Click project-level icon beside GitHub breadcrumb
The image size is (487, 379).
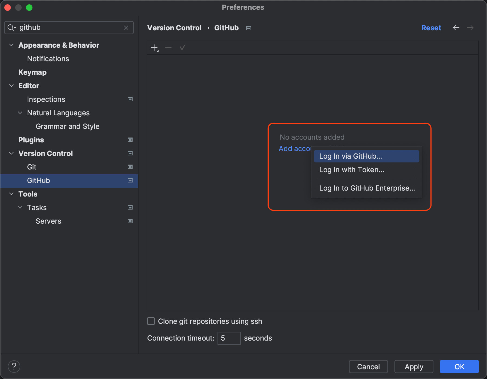pos(249,28)
